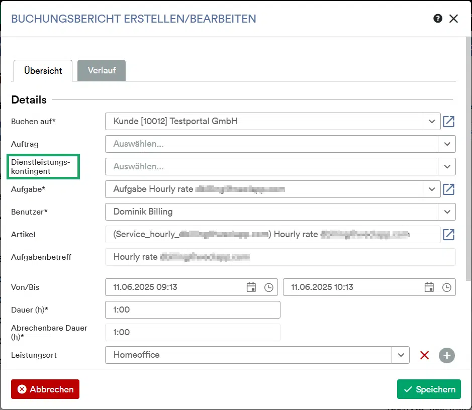Open linked task record next to Aufgabe

pyautogui.click(x=448, y=189)
